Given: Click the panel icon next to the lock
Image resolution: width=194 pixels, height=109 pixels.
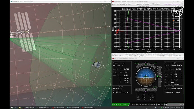Looking at the screenshot, I should (159, 105).
